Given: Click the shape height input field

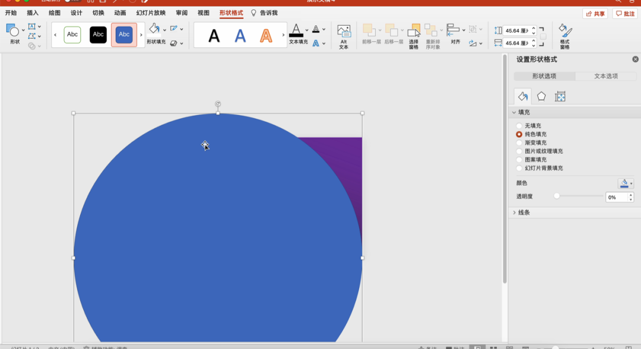Looking at the screenshot, I should 517,31.
